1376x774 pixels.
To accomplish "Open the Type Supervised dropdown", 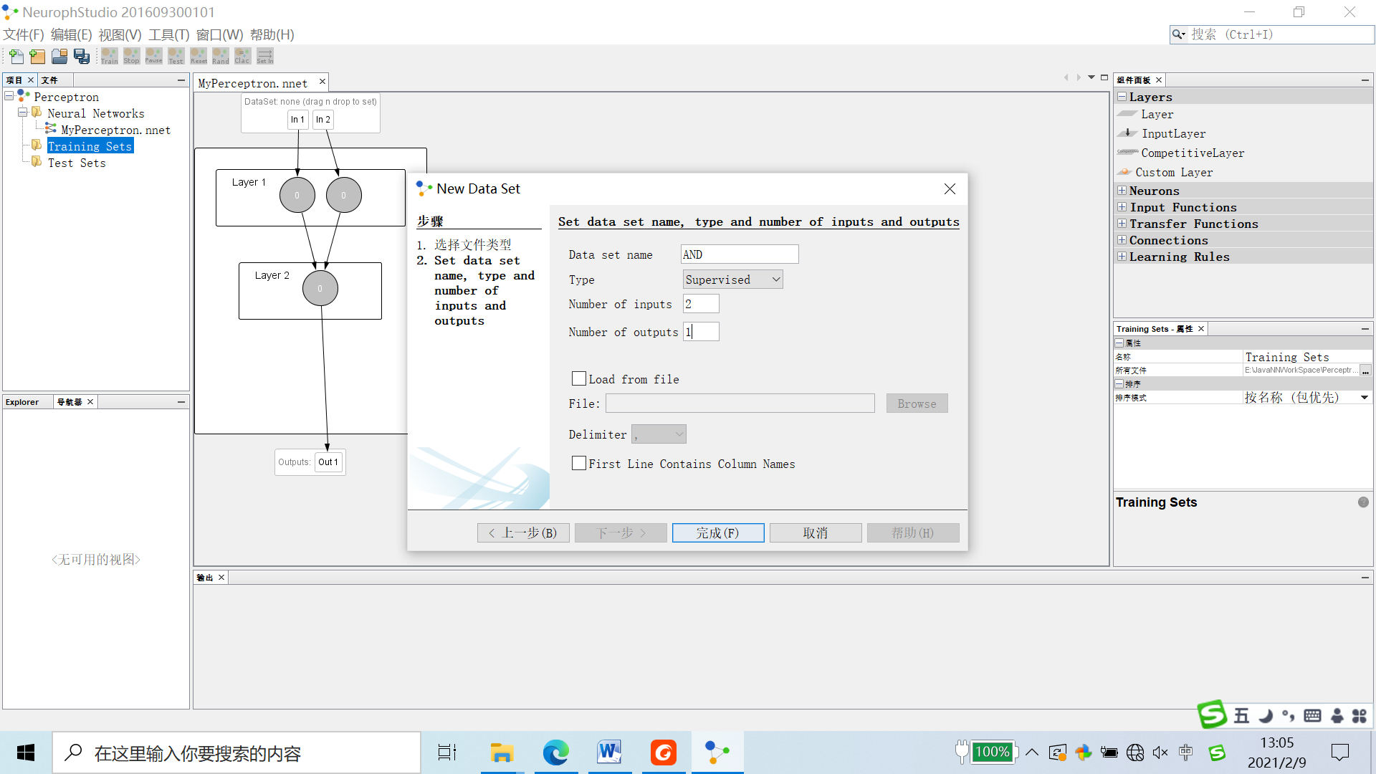I will point(732,279).
